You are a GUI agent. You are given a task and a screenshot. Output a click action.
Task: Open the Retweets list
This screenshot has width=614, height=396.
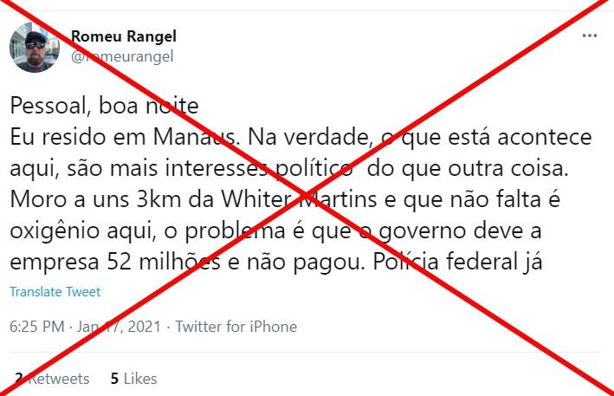[x=52, y=379]
